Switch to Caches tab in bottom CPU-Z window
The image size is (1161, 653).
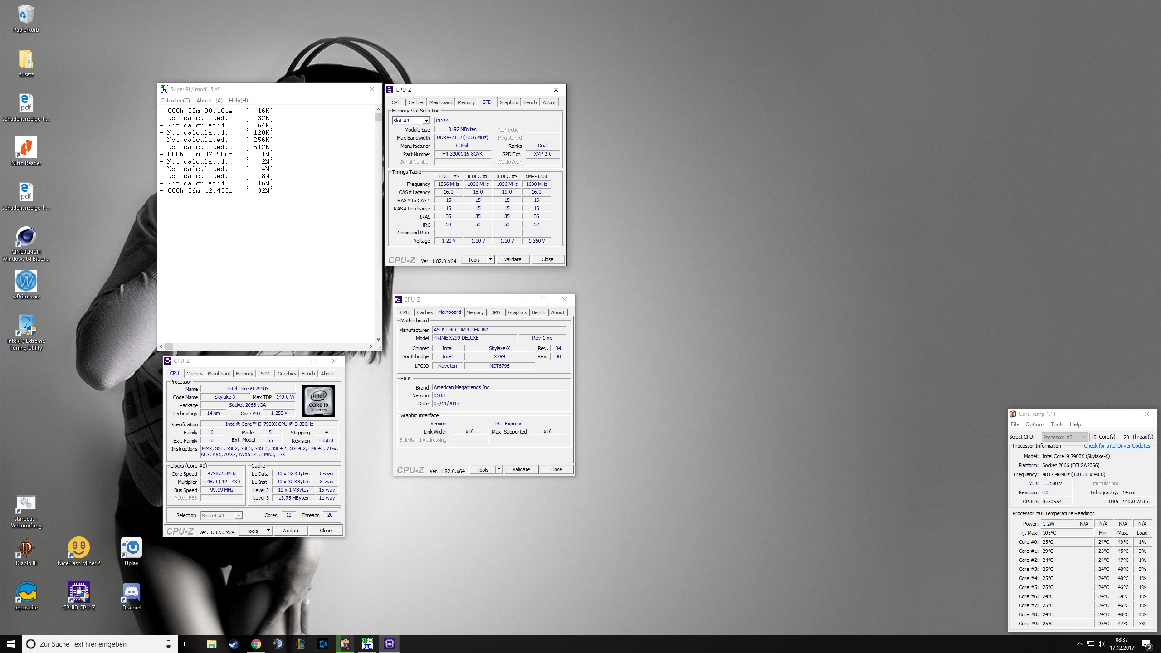pyautogui.click(x=194, y=374)
